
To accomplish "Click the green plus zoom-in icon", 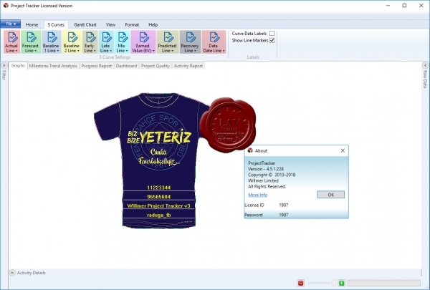I will tap(341, 283).
